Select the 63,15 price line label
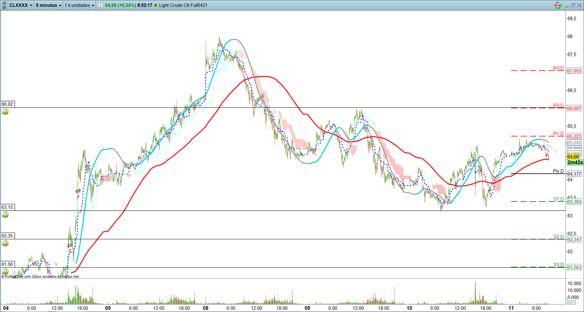This screenshot has width=584, height=312. (x=8, y=207)
